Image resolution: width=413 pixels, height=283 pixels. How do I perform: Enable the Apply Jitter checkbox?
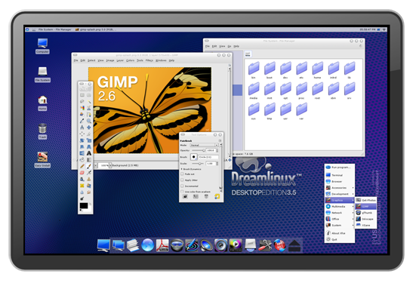tap(182, 180)
